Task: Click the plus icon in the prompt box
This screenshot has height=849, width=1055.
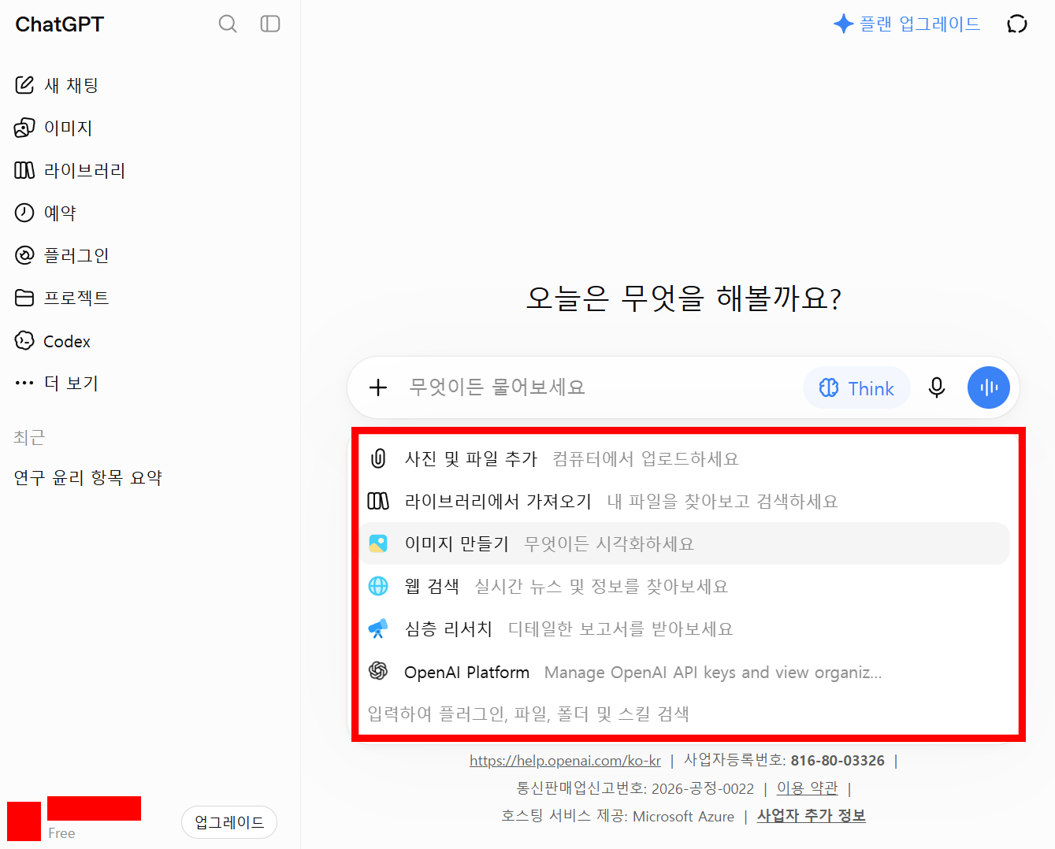Action: (378, 387)
